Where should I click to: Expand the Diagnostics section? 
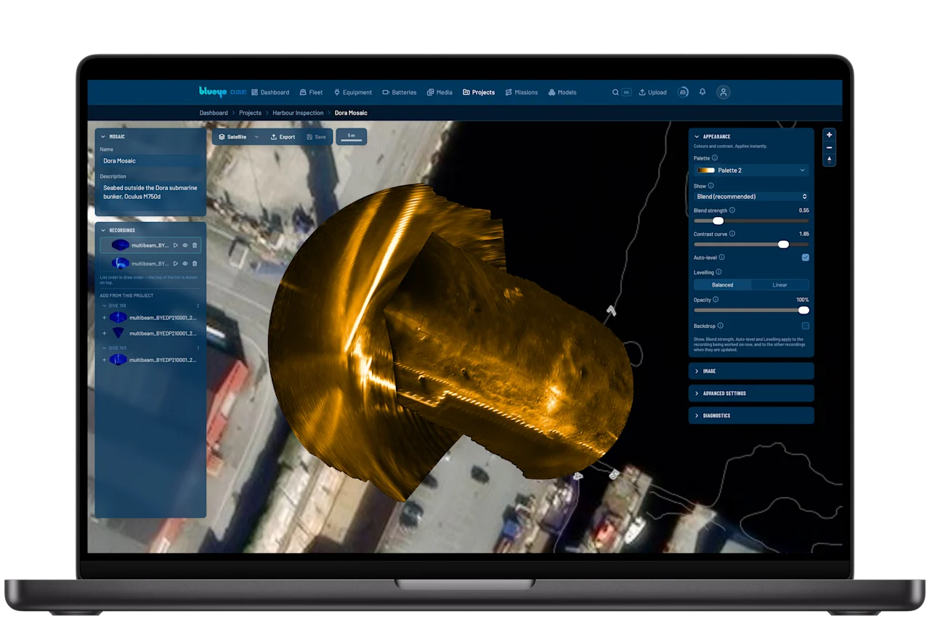click(751, 416)
